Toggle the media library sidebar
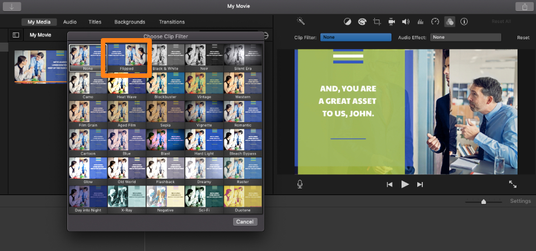The image size is (536, 251). pyautogui.click(x=16, y=35)
